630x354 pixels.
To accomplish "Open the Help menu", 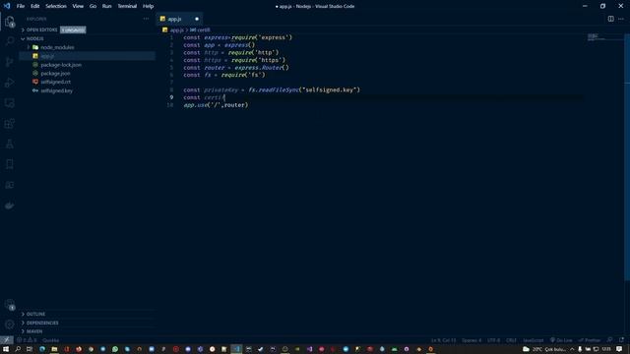I will (x=148, y=6).
